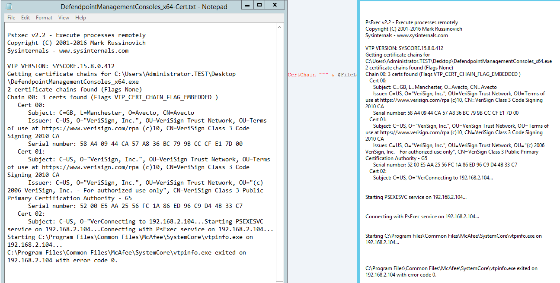Viewport: 560px width, 283px height.
Task: Click 'Starting C:\Program Files' line in right pane
Action: point(454,236)
